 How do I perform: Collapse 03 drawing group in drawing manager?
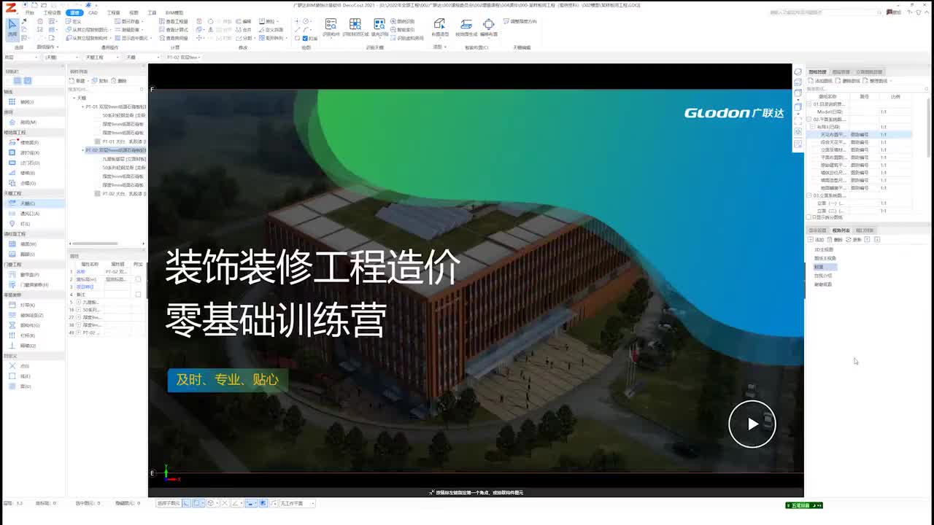point(809,195)
